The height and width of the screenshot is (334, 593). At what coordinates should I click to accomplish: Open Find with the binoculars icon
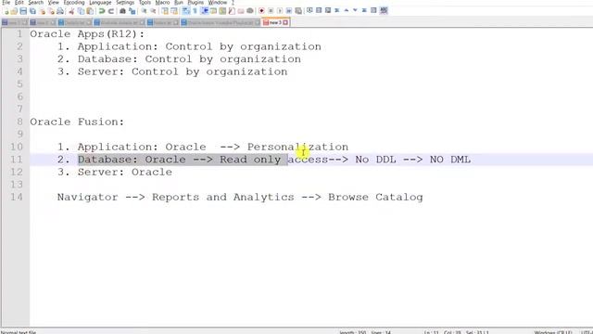[x=122, y=11]
